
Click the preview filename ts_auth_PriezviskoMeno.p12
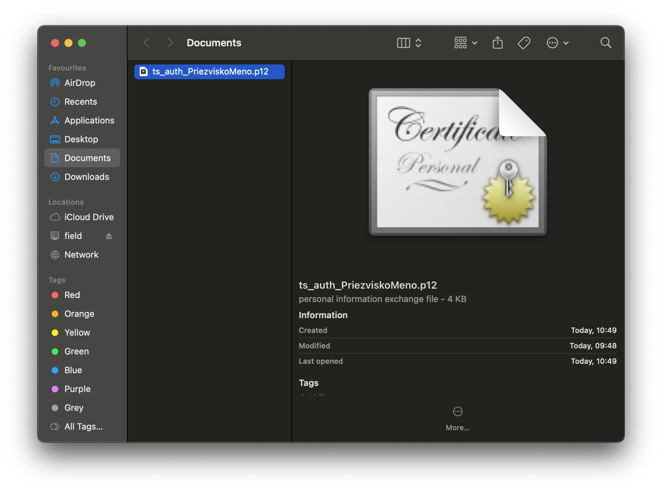(x=368, y=285)
